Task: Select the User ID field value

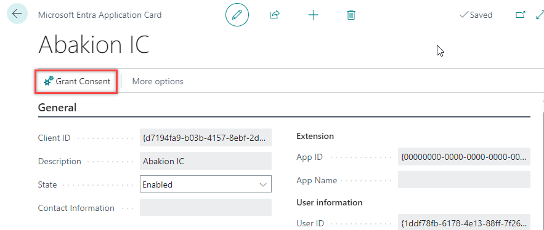Action: click(x=464, y=223)
